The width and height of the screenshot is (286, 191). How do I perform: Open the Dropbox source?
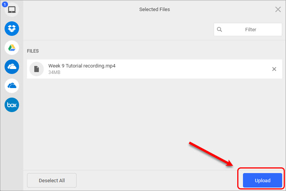point(12,29)
